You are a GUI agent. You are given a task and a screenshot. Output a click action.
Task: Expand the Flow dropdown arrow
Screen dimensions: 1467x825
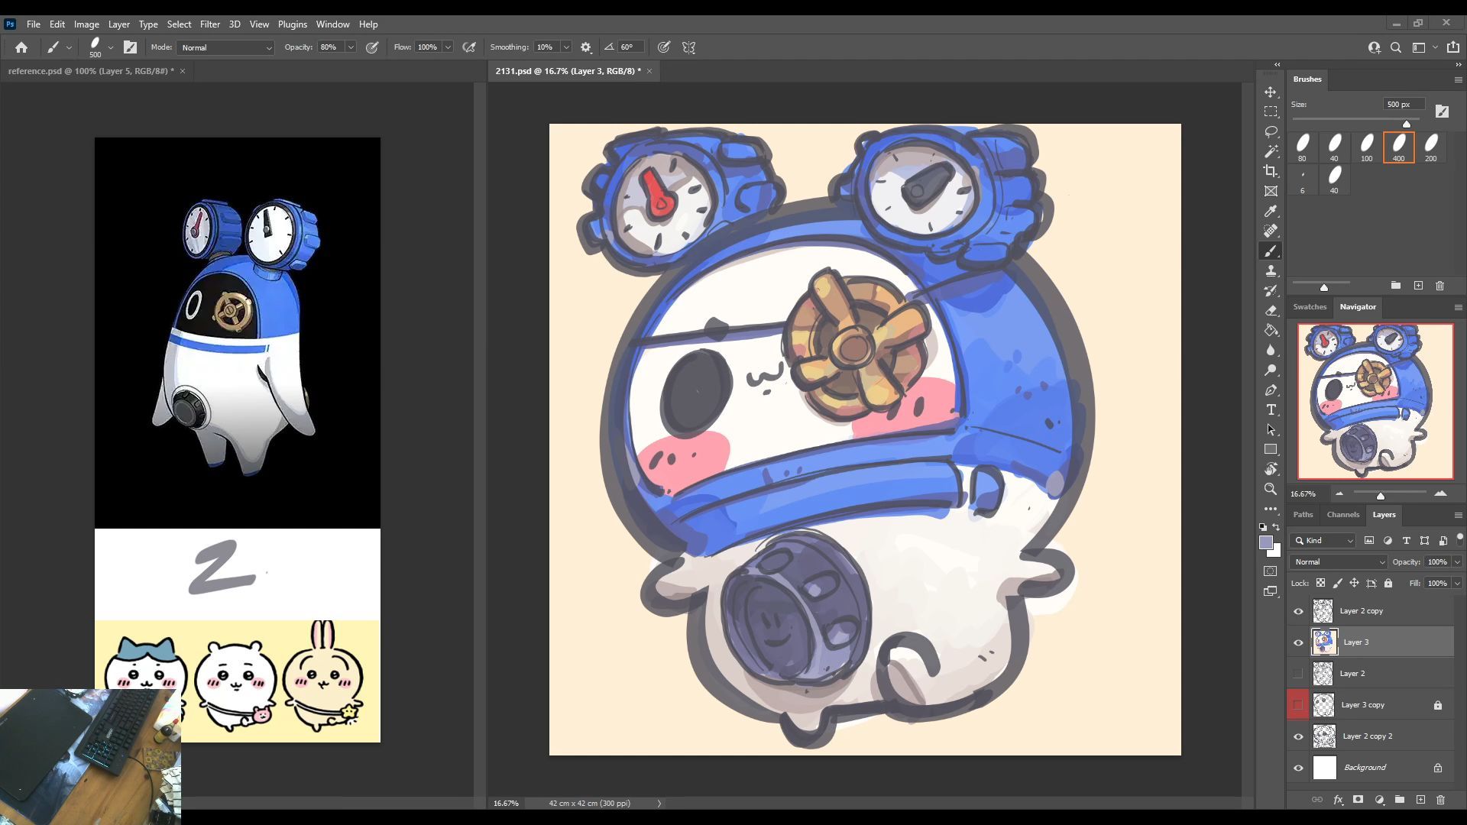pos(448,47)
